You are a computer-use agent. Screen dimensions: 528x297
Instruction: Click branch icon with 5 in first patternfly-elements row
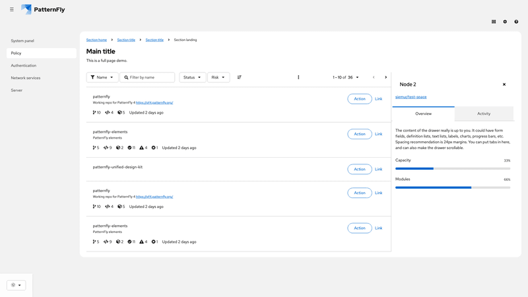coord(94,147)
